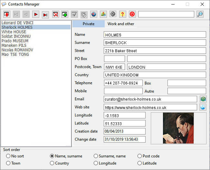Select Sherlock HOLMES in contact list
This screenshot has height=170, width=210.
point(36,27)
